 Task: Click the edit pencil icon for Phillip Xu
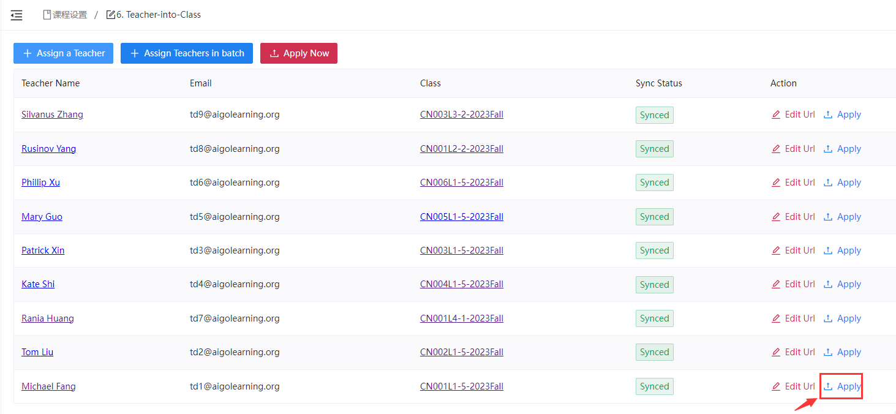coord(776,183)
